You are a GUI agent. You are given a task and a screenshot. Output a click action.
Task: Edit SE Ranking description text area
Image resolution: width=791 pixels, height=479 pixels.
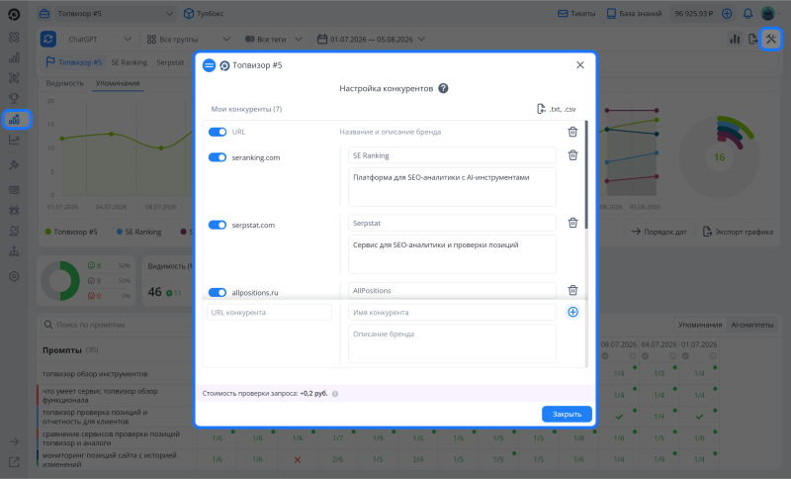(452, 187)
